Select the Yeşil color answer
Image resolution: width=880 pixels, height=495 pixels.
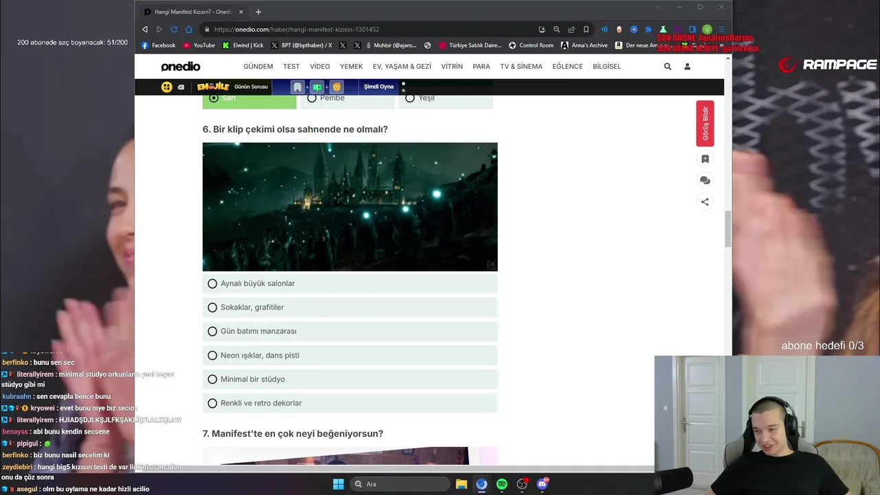[446, 101]
